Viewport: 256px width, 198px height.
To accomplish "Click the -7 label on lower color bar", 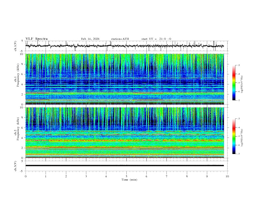I will click(238, 154).
